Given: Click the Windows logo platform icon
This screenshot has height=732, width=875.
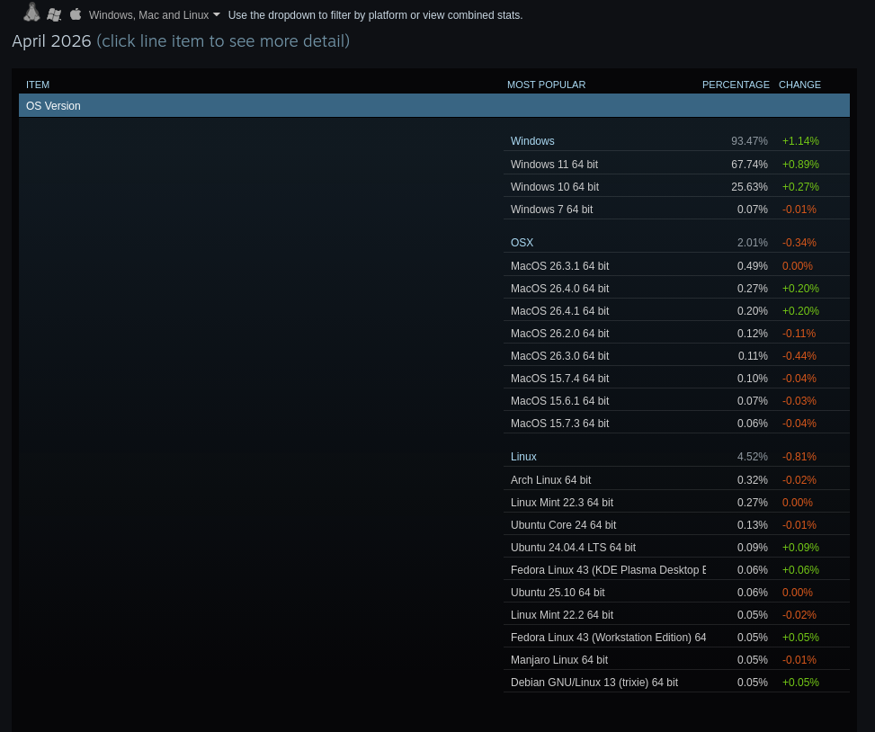Looking at the screenshot, I should (x=54, y=14).
